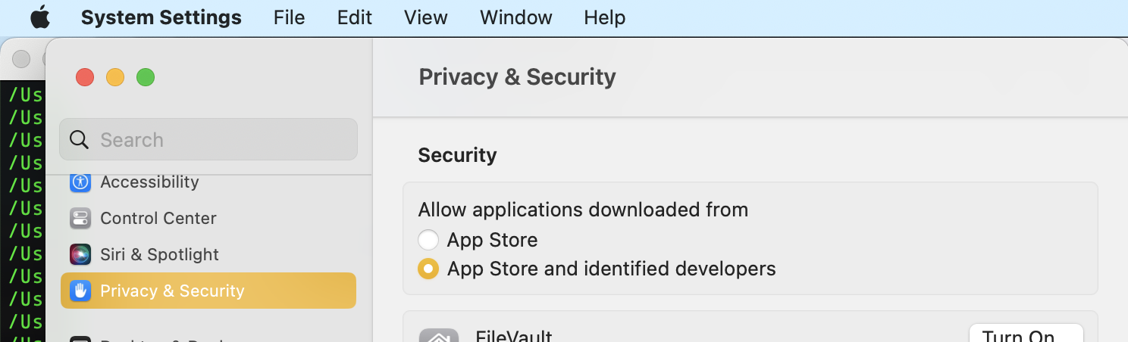
Task: Click the magnifying glass search icon
Action: pyautogui.click(x=79, y=139)
